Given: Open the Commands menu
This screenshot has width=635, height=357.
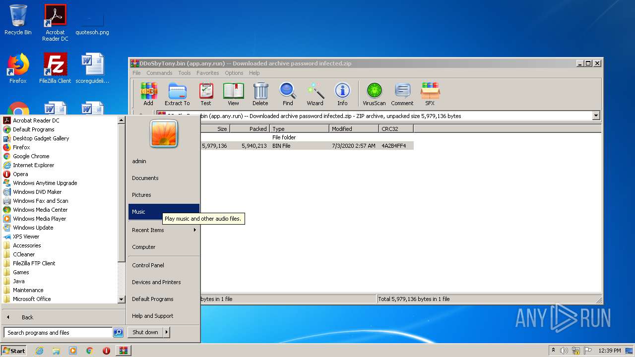Looking at the screenshot, I should tap(159, 73).
